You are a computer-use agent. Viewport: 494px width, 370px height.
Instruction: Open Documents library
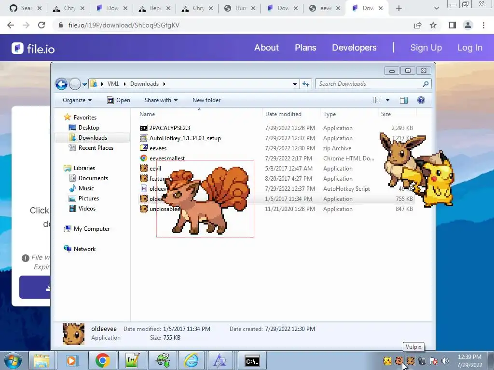click(89, 178)
